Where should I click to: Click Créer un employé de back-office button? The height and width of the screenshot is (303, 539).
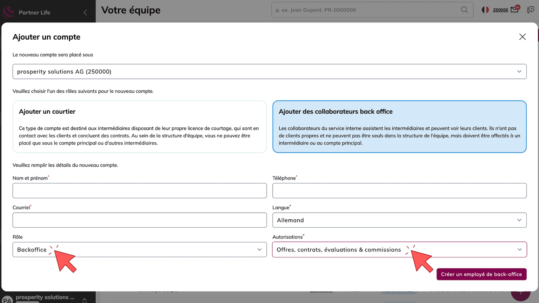tap(481, 274)
